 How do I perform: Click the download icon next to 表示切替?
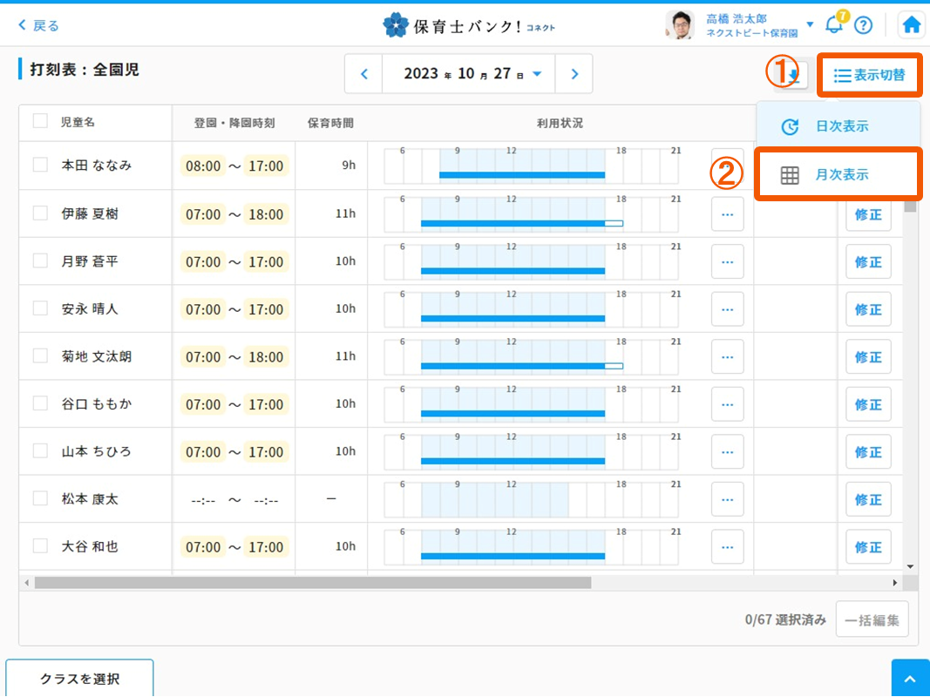[x=792, y=76]
